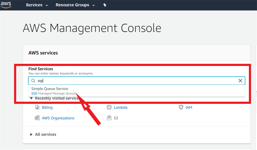Viewport: 257px width, 150px height.
Task: Open the Resource Groups dropdown
Action: coord(75,5)
